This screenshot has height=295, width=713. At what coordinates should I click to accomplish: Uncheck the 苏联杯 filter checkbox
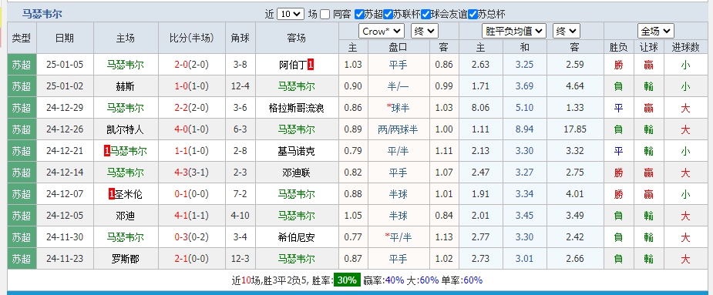tap(388, 15)
